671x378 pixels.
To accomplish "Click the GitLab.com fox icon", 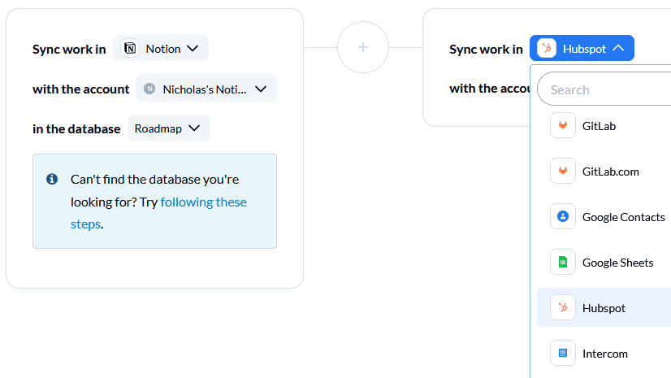I will (x=563, y=171).
